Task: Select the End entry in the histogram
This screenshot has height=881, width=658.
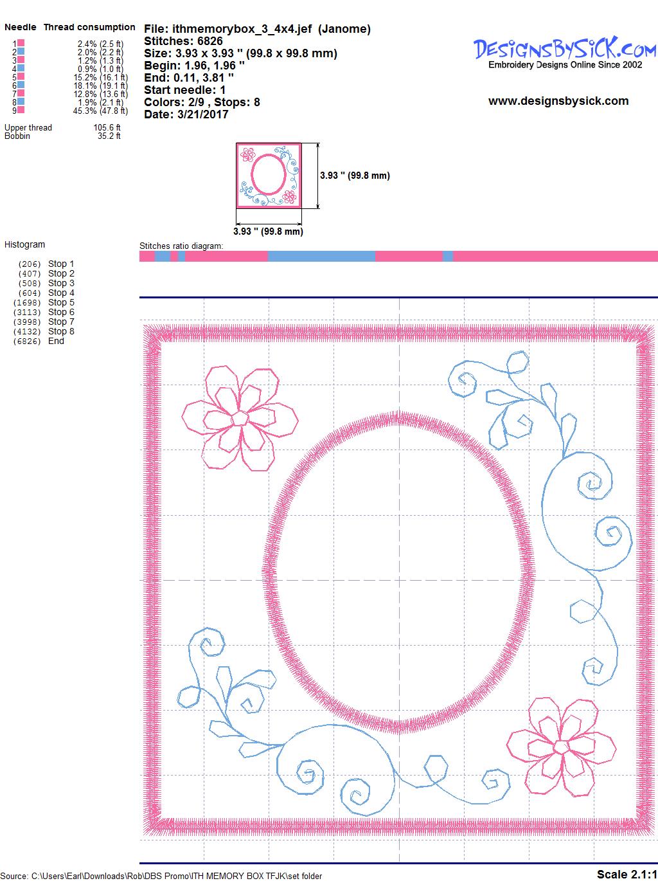Action: point(56,341)
